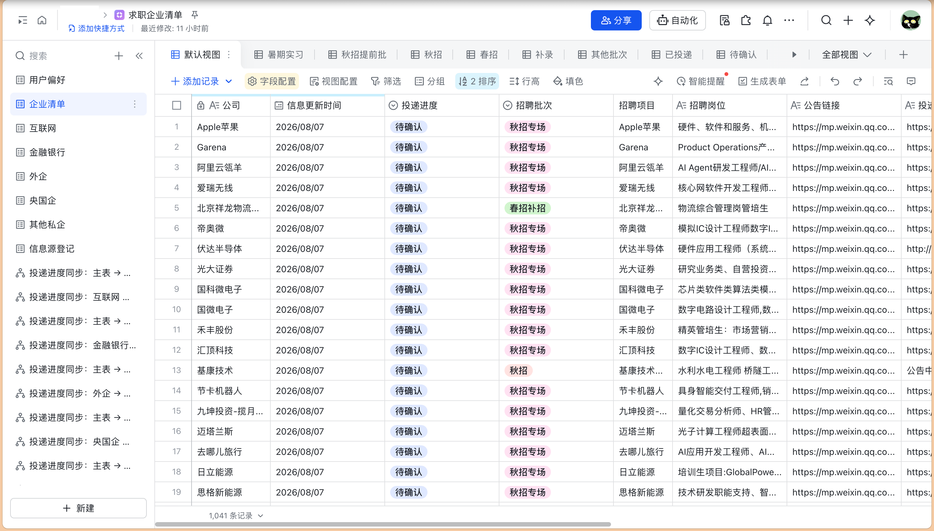Switch to the 秋招提前批 view tab
934x531 pixels.
[x=357, y=55]
